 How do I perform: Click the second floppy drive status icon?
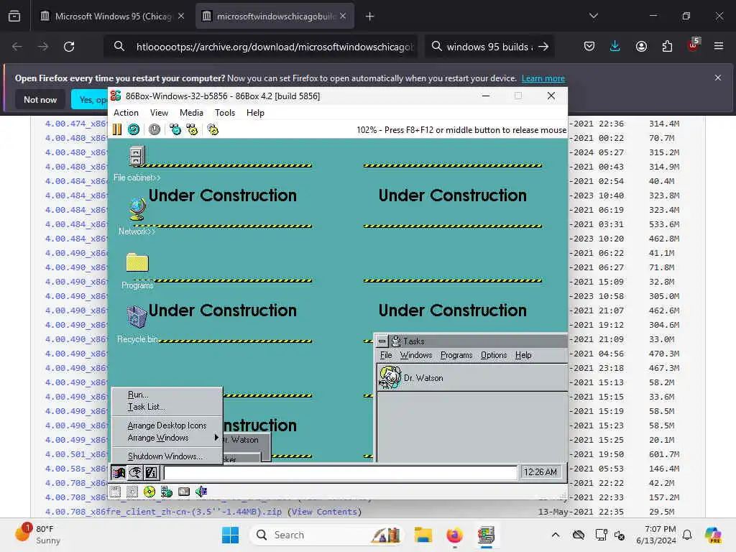pos(132,492)
